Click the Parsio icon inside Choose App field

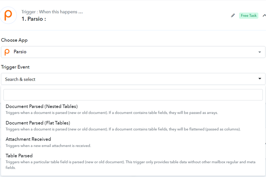click(x=7, y=52)
